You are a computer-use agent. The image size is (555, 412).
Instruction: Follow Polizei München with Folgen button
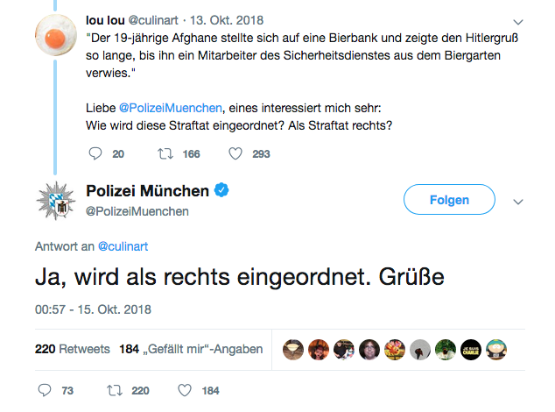(x=449, y=201)
